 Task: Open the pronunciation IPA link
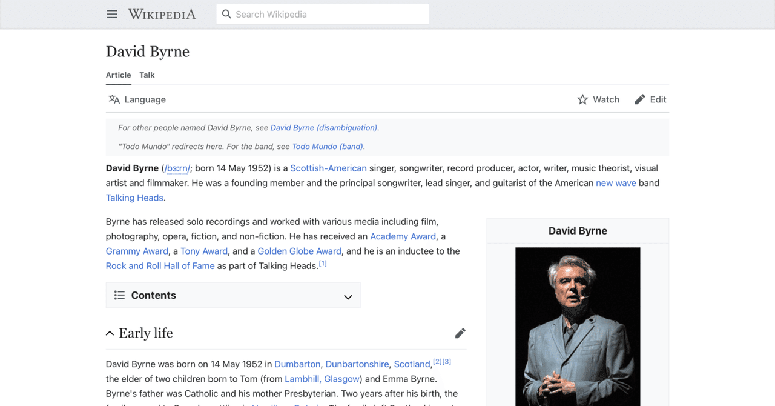pos(177,168)
